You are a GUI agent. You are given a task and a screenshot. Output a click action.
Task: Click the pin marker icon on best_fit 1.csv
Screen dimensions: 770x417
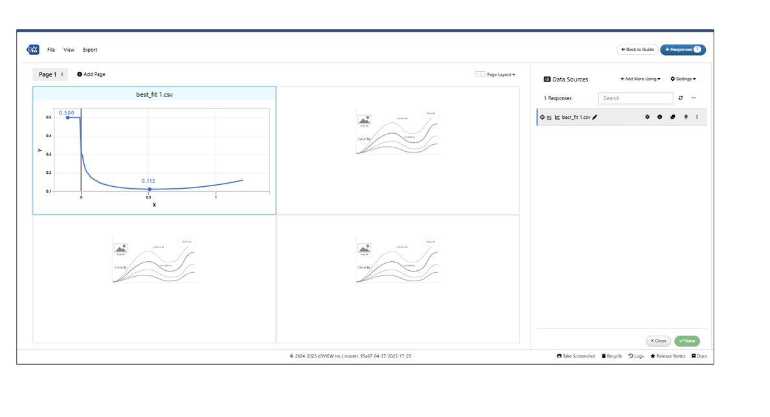coord(686,118)
